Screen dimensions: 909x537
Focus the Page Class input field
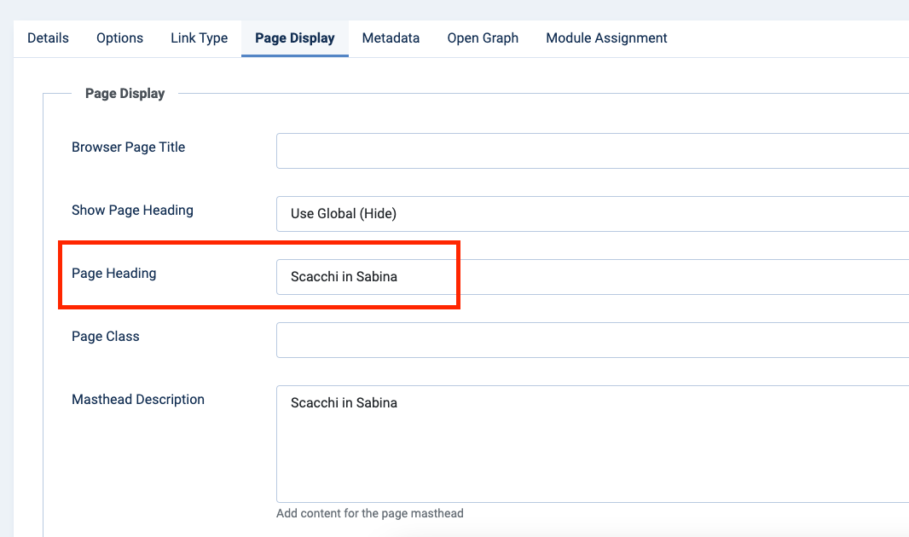[592, 340]
